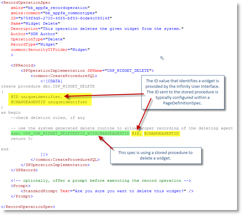Click the opening <SPRecord> tag

(23, 65)
